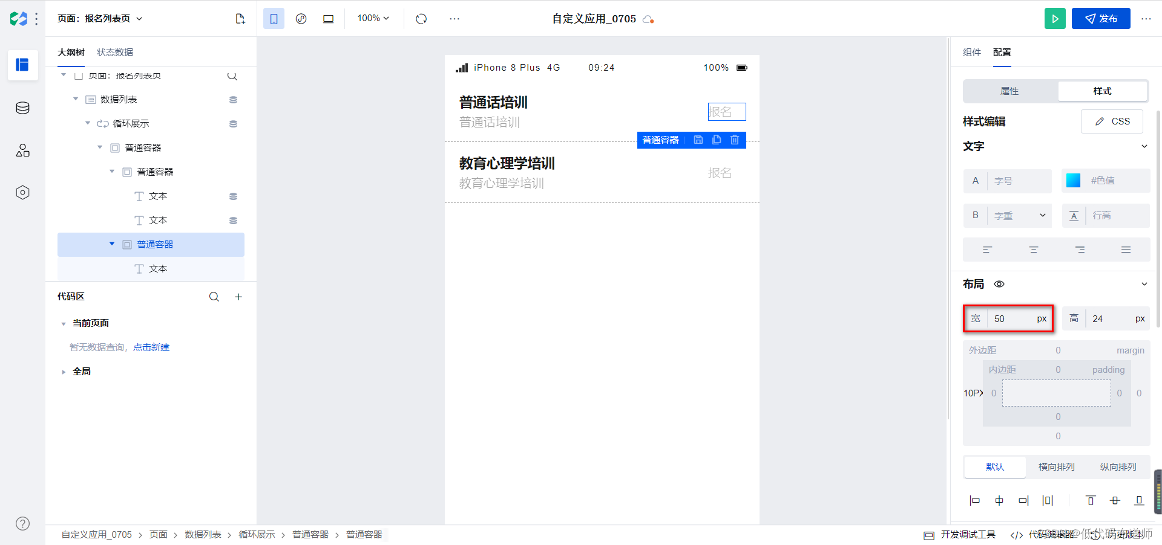Expand the 全局 section
1162x545 pixels.
click(64, 372)
